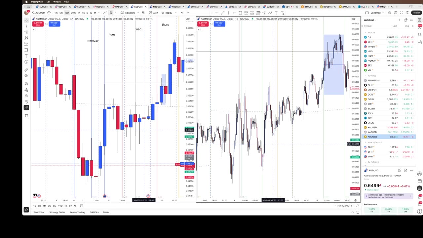Select the W weekly timeframe

pos(91,13)
